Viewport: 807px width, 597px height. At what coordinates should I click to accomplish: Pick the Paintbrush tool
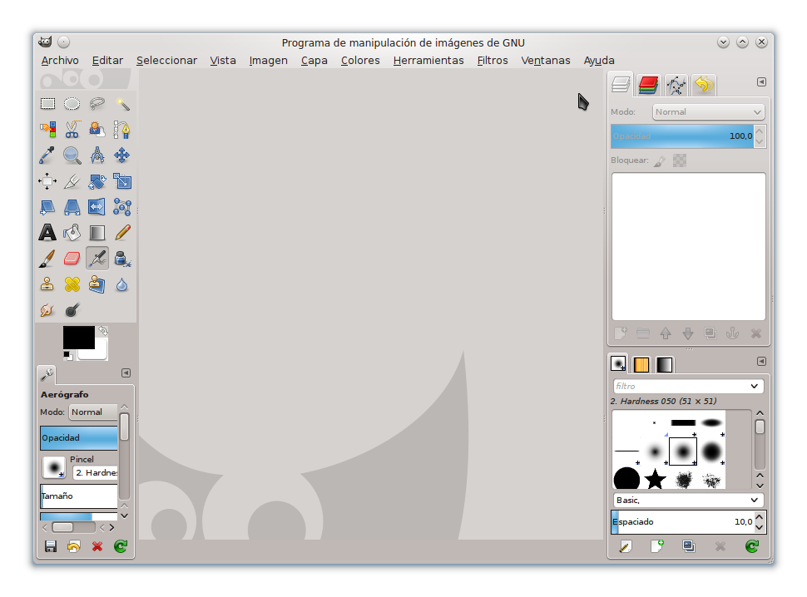[x=47, y=258]
